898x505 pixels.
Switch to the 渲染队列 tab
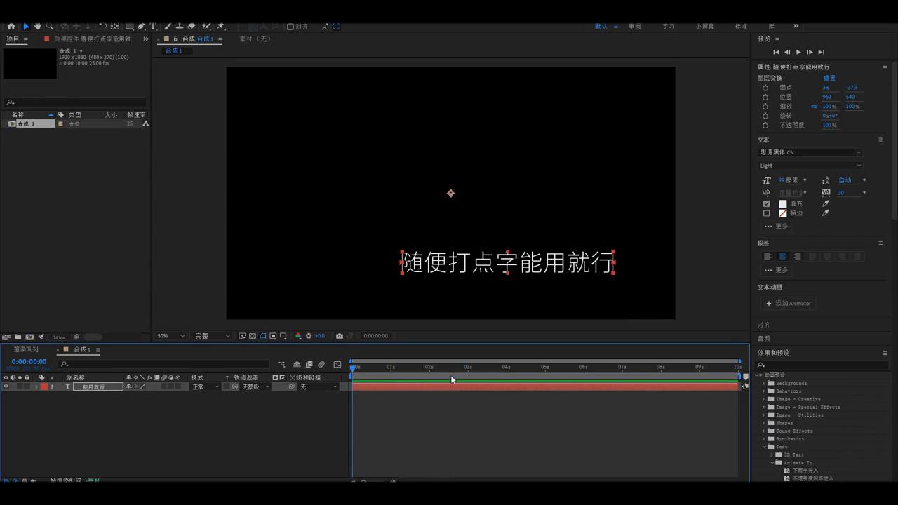tap(27, 349)
